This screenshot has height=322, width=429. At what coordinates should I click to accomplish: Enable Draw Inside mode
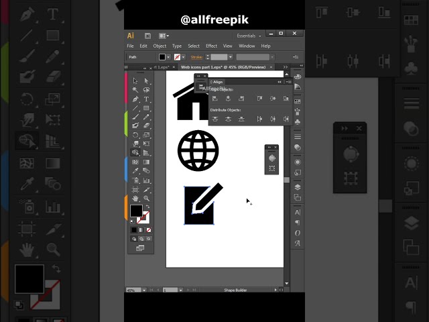point(149,239)
